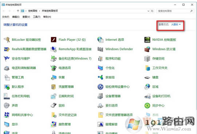Launch the NVIDIA 控制面板 icon
The height and width of the screenshot is (134, 197).
(x=147, y=40)
